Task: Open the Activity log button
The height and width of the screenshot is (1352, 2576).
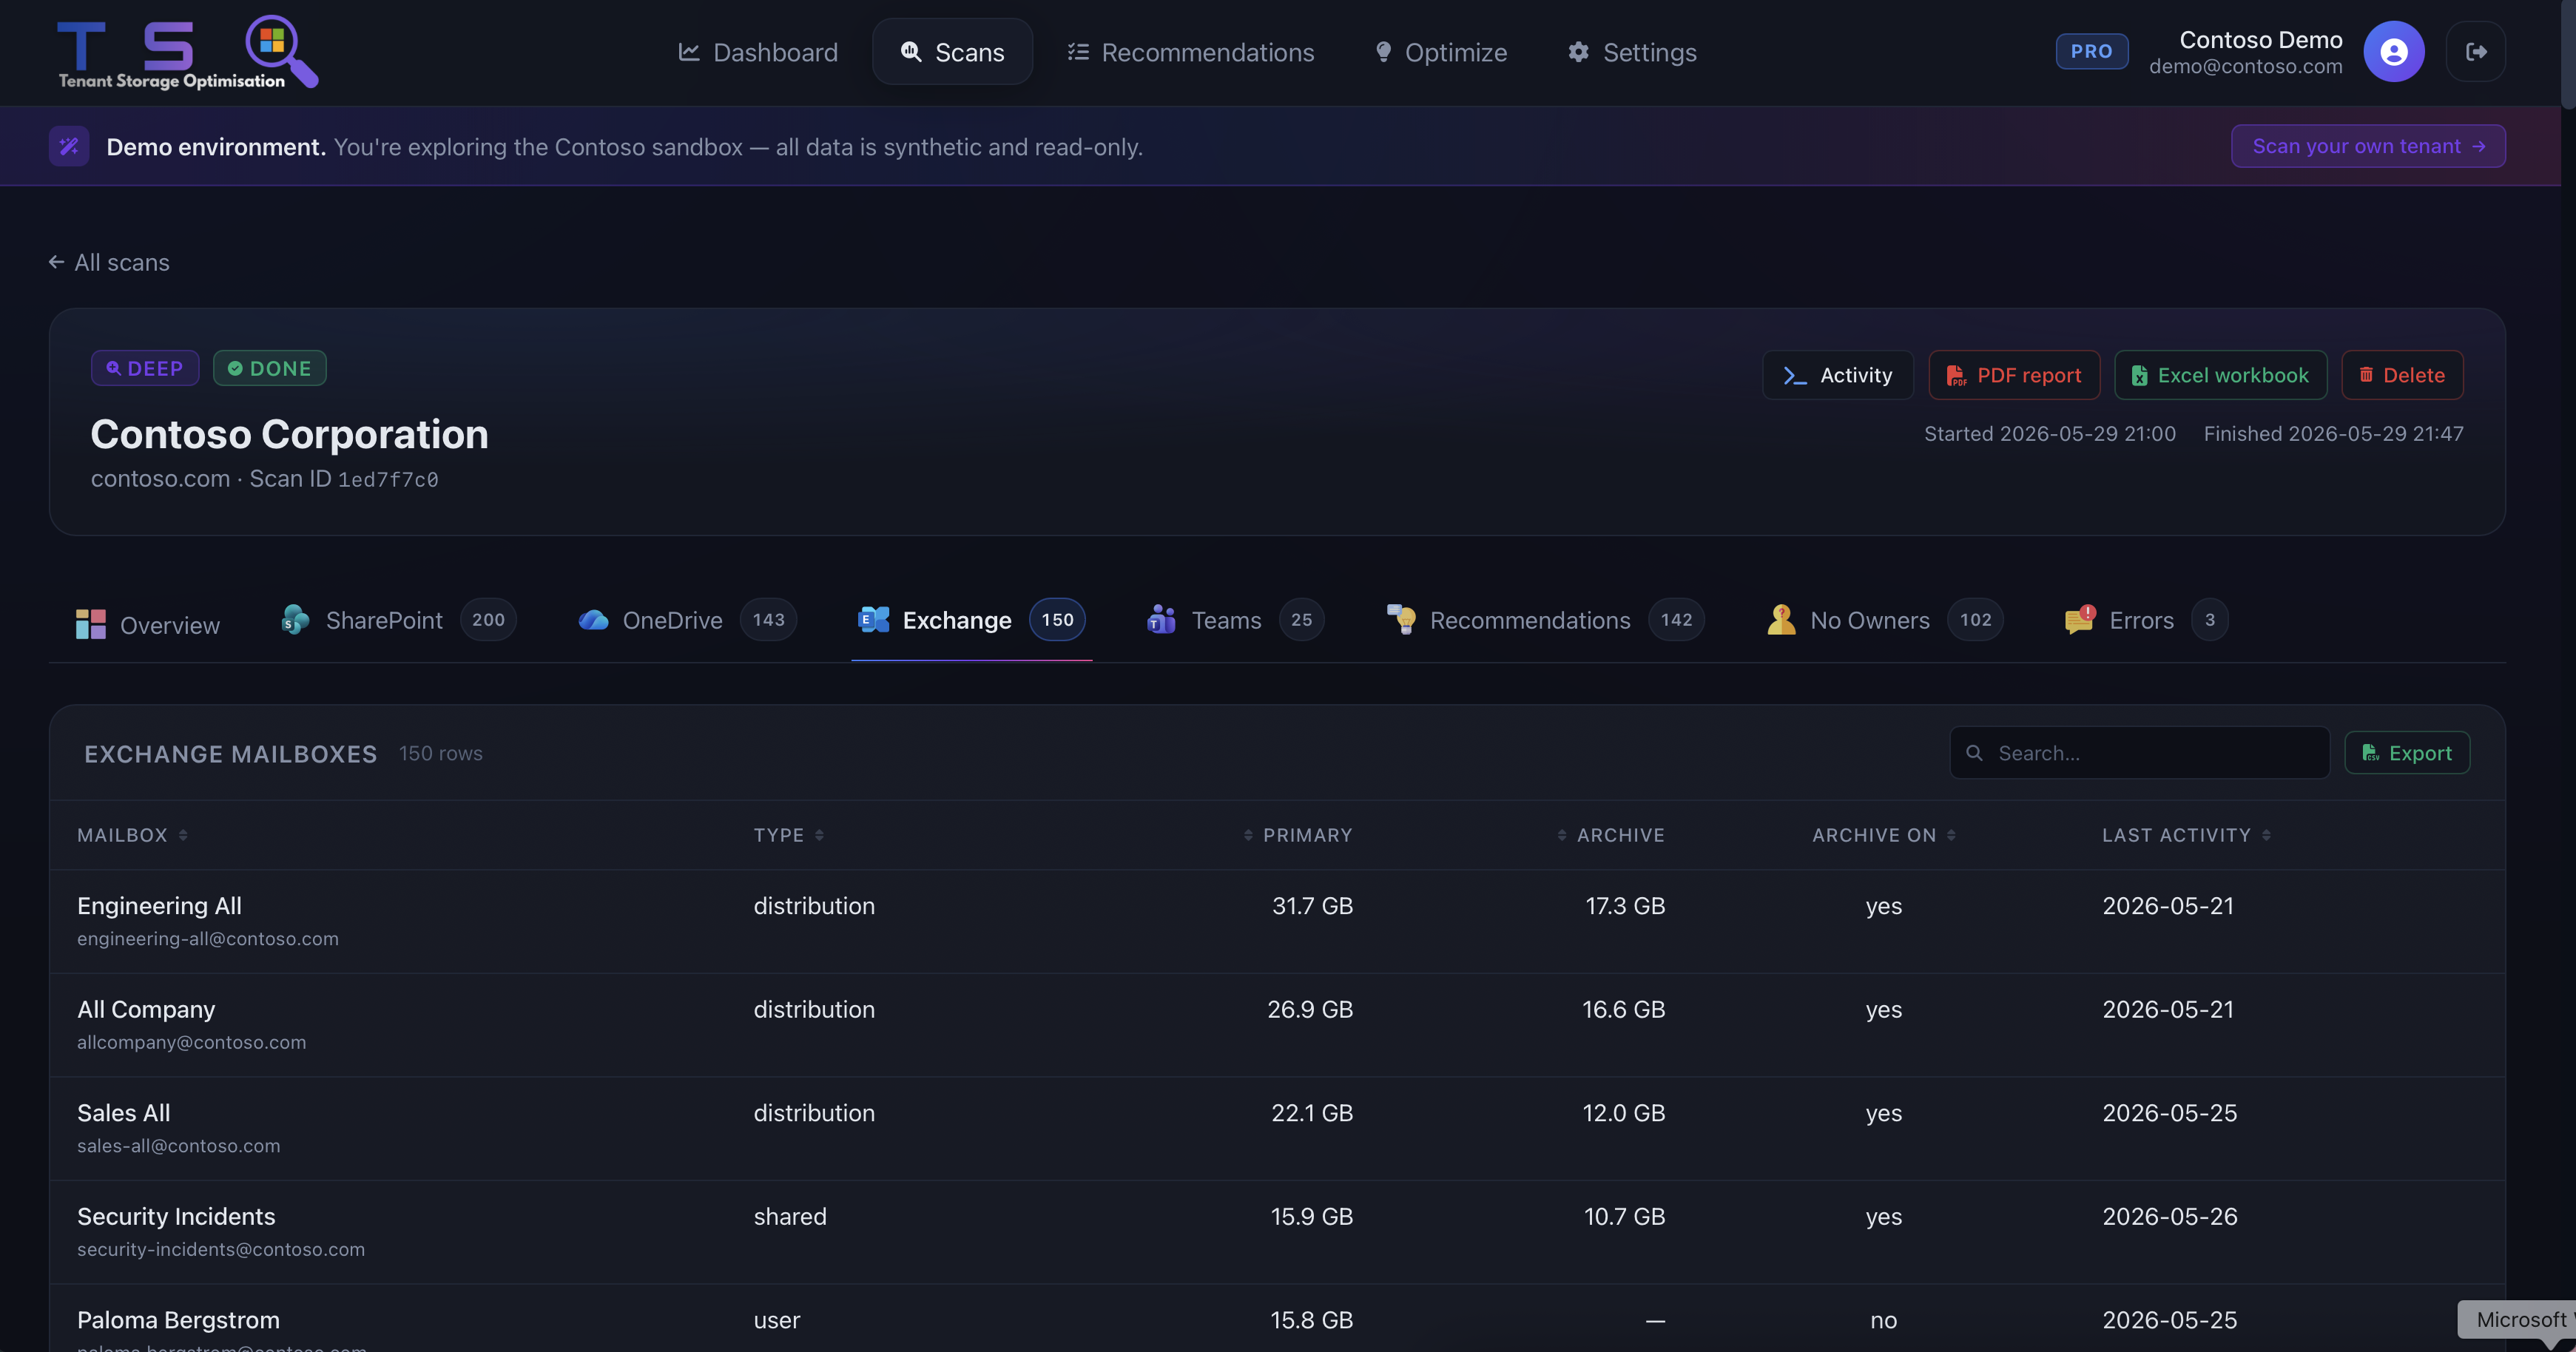Action: click(1837, 375)
